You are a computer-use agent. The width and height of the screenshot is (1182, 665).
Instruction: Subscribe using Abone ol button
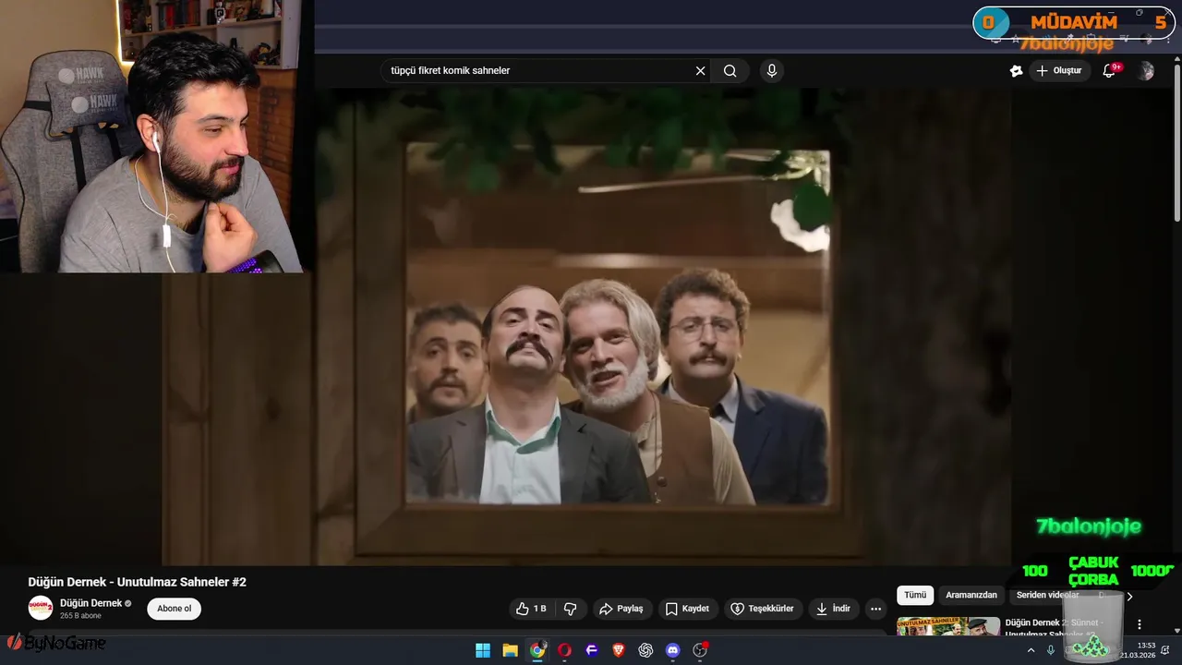174,609
